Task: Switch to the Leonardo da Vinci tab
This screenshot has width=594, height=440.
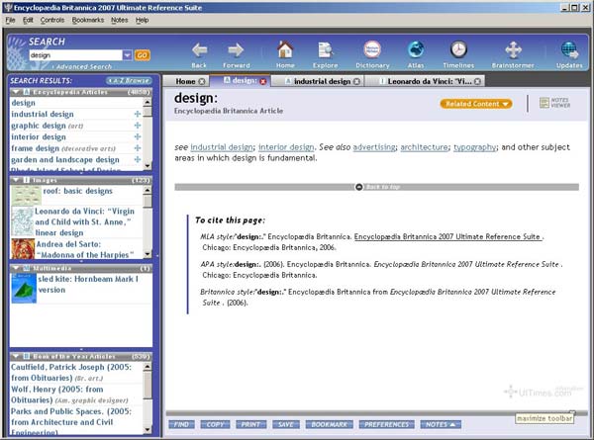Action: pyautogui.click(x=430, y=81)
